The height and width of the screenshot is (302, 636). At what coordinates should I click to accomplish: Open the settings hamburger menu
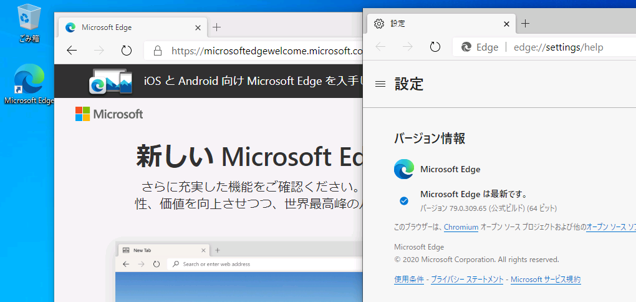point(380,84)
